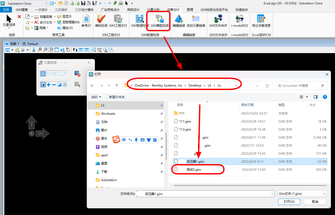
Task: Select Circle mode in 元素选择 window
Action: coord(59,74)
